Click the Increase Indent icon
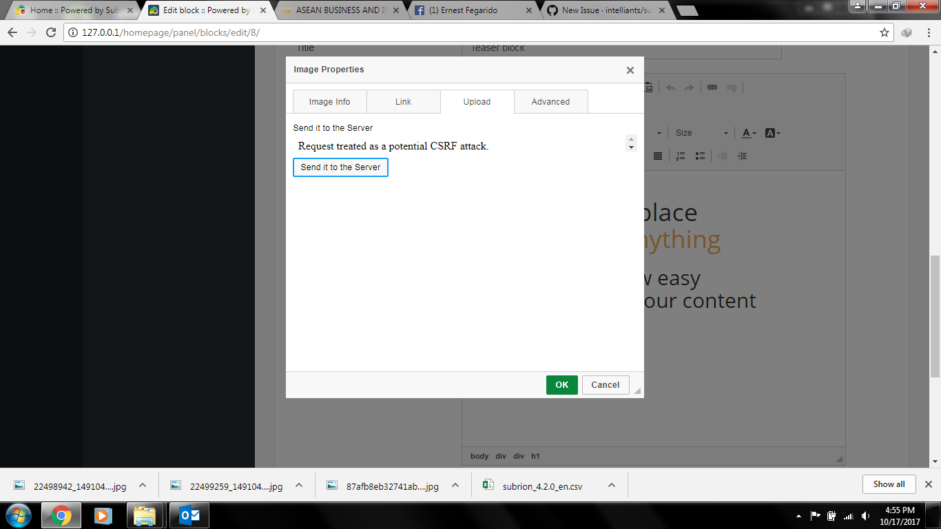 click(x=742, y=156)
